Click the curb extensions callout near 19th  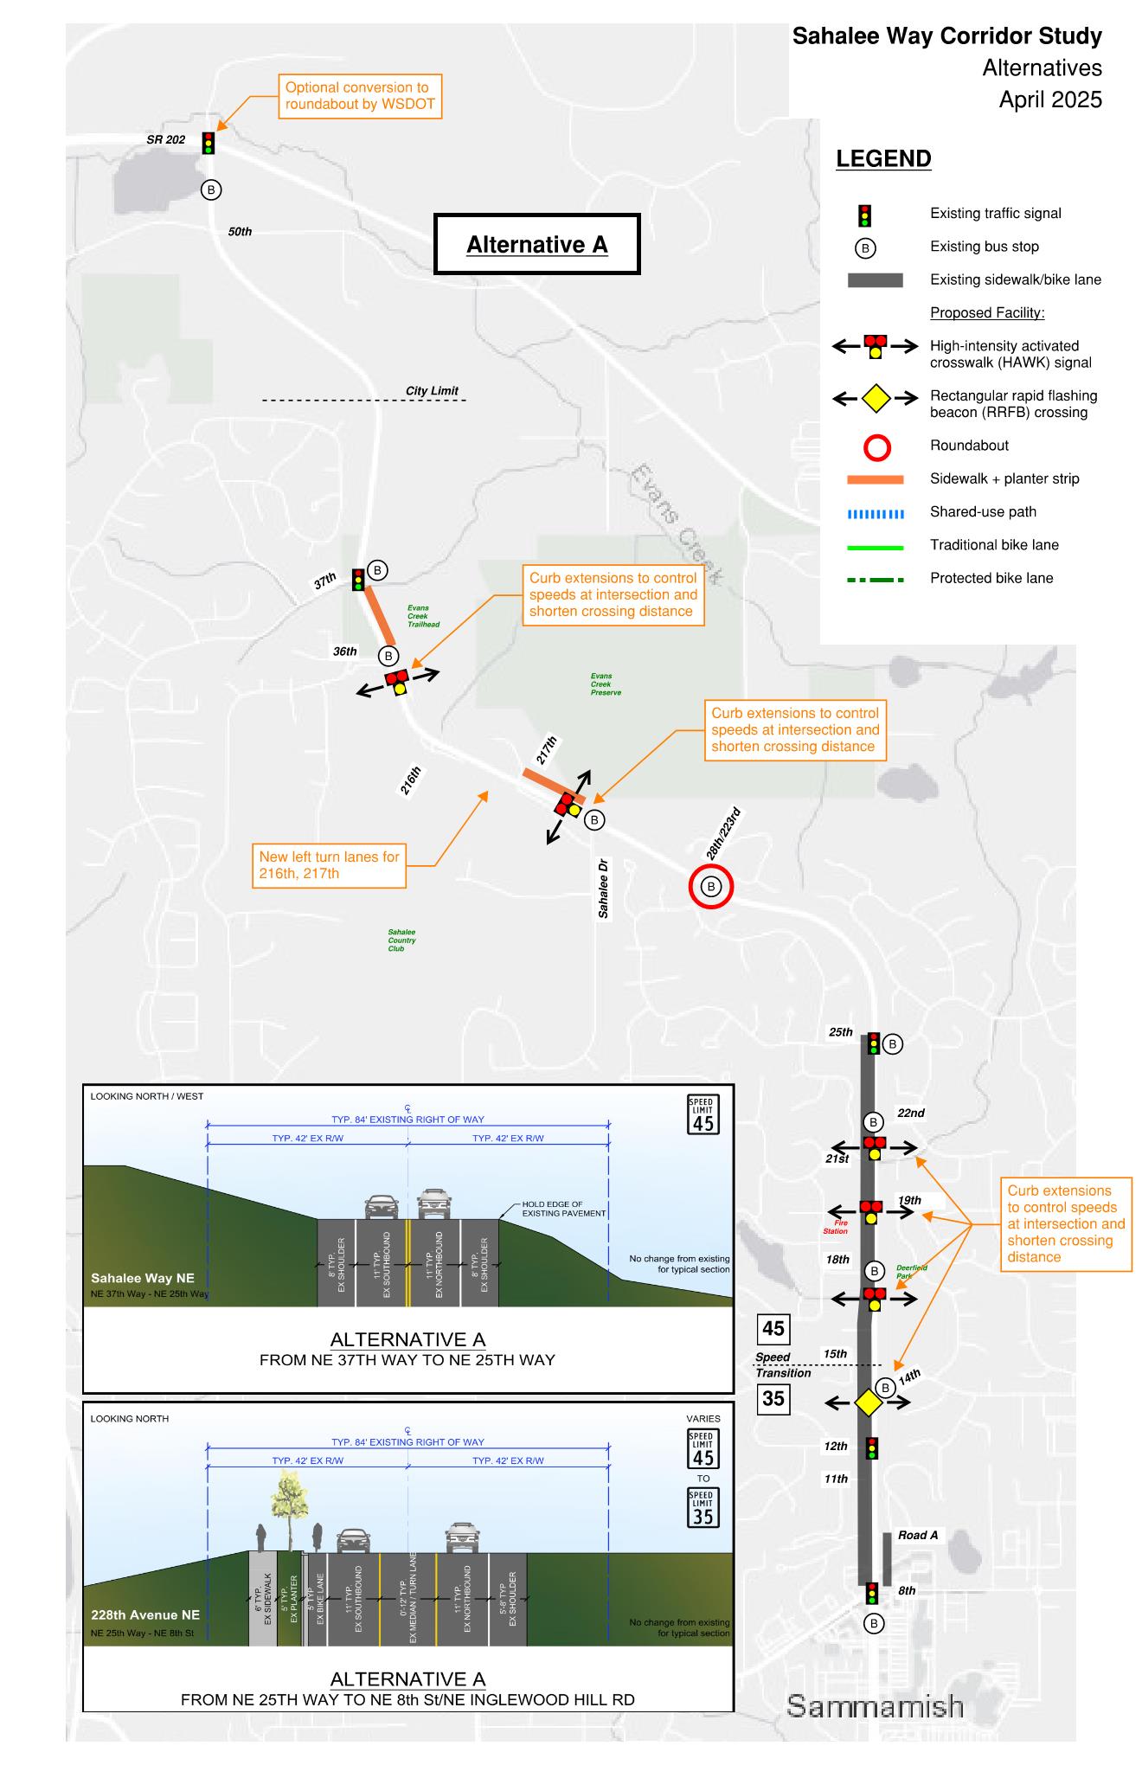pyautogui.click(x=1066, y=1224)
